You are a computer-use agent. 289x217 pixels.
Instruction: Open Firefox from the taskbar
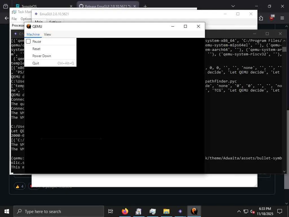pyautogui.click(x=125, y=211)
